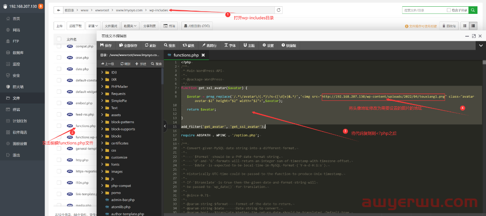
Task: Click the path bar refresh icon
Action: (x=279, y=10)
